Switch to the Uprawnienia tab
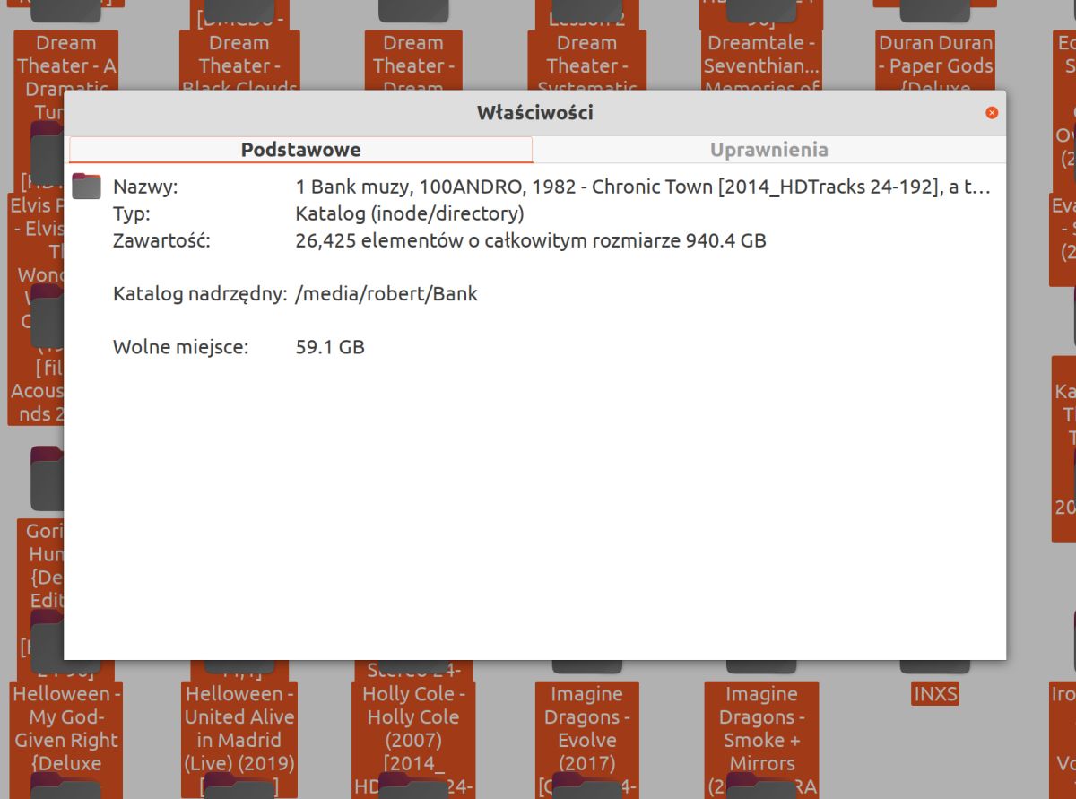The height and width of the screenshot is (799, 1076). pyautogui.click(x=768, y=150)
